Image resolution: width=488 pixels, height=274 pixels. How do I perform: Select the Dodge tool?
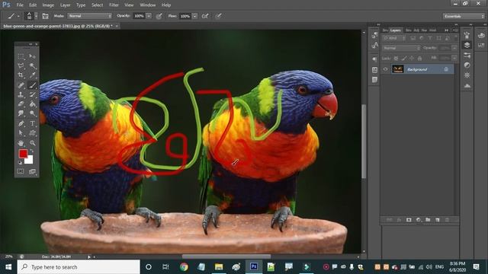(x=32, y=113)
